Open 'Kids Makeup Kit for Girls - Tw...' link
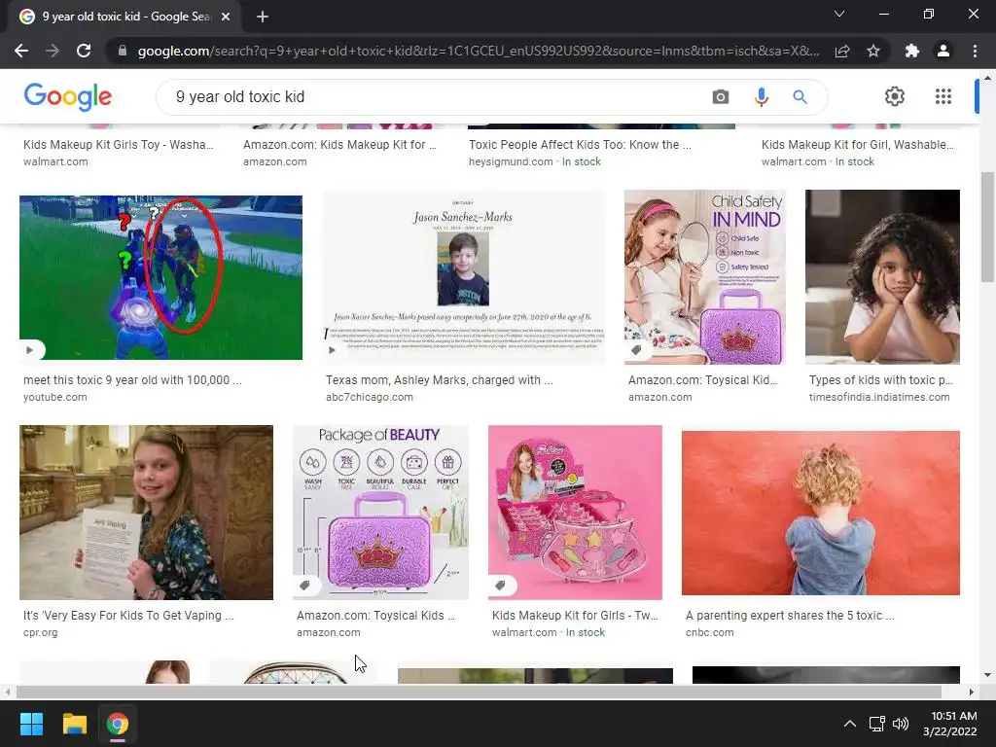The height and width of the screenshot is (747, 996). 575,616
